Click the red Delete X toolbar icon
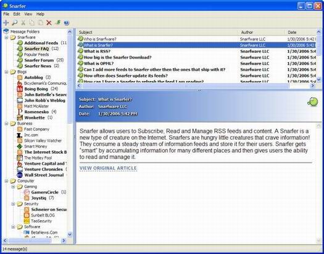This screenshot has height=254, width=324. pos(49,23)
